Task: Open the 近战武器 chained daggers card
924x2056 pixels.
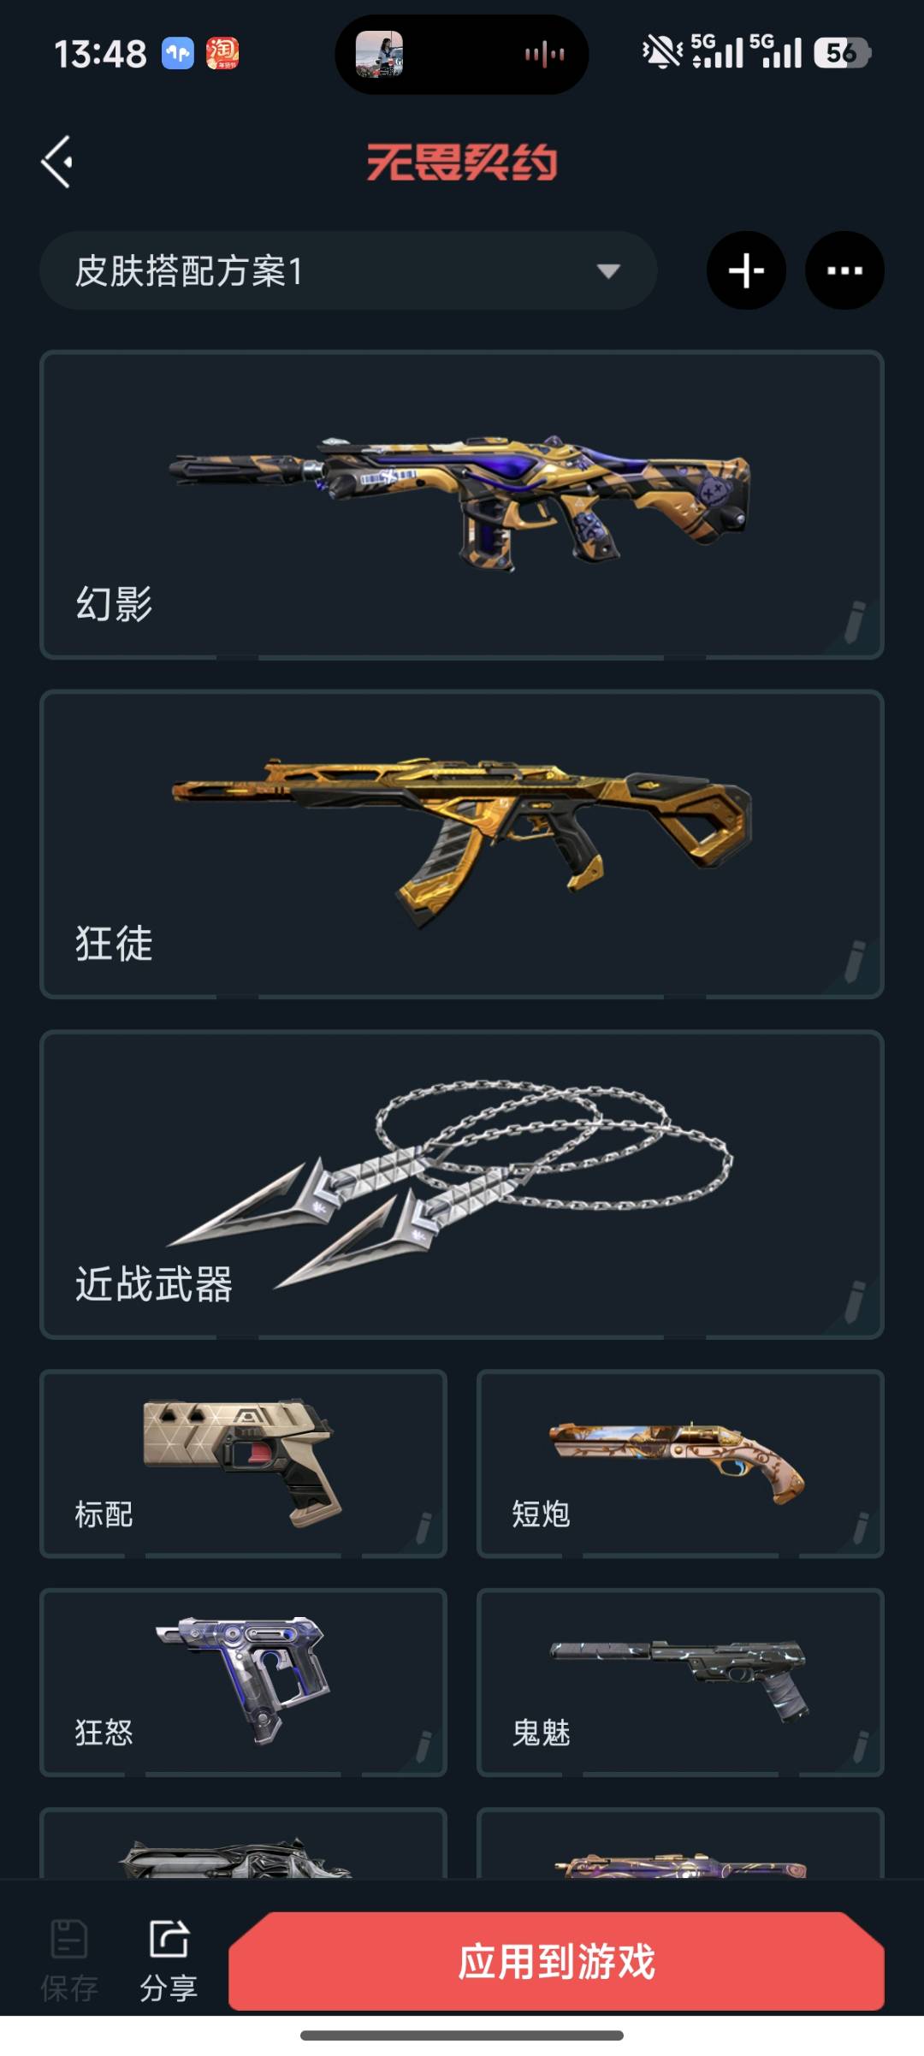Action: 462,1184
